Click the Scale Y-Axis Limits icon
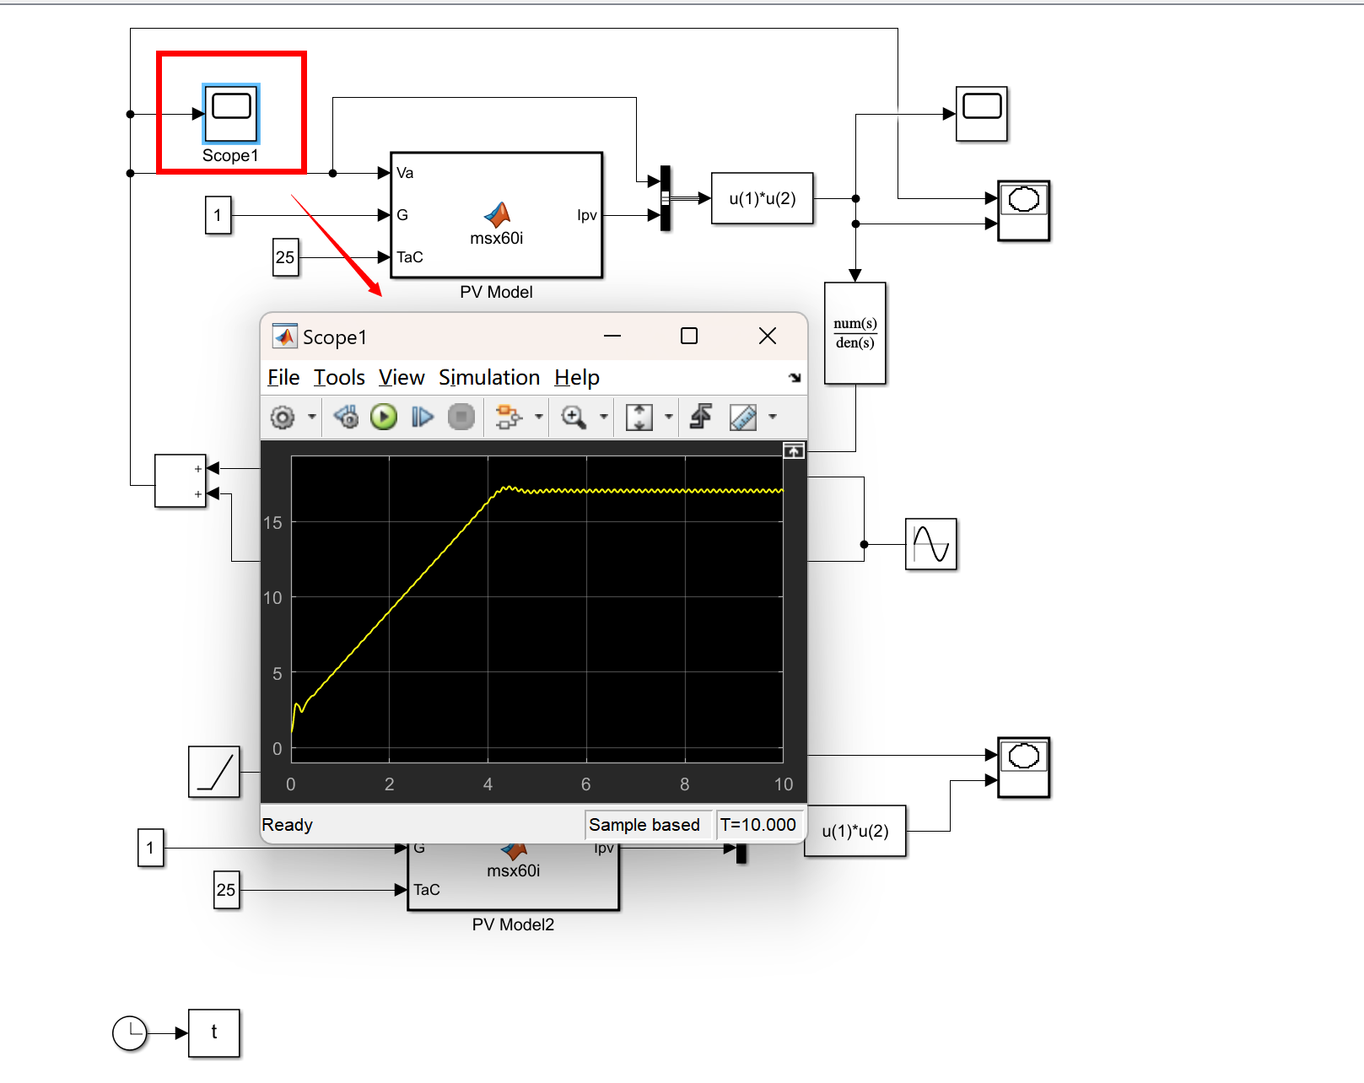This screenshot has width=1364, height=1083. 639,417
